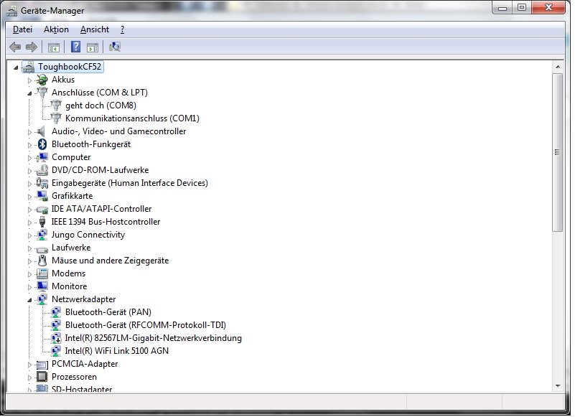575x417 pixels.
Task: Click the Jungo Connectivity icon
Action: tap(42, 235)
